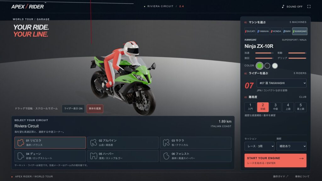Click the グリップ grip stat bar

click(x=297, y=58)
